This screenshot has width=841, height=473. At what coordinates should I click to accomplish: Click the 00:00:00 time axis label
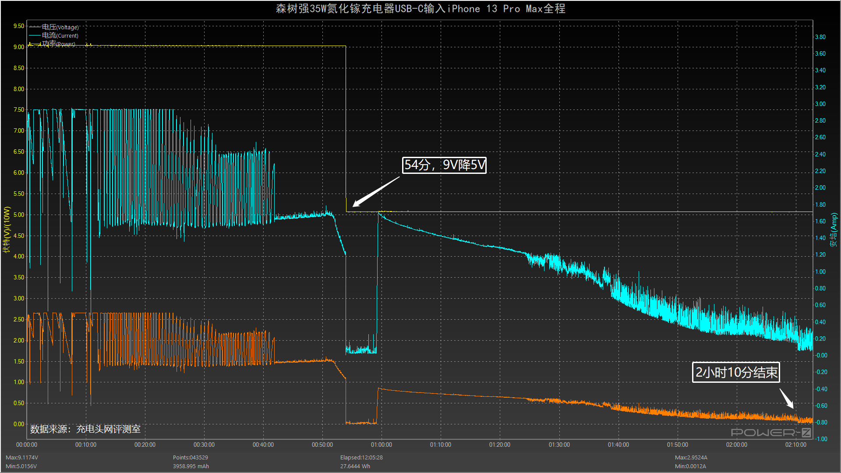coord(27,445)
